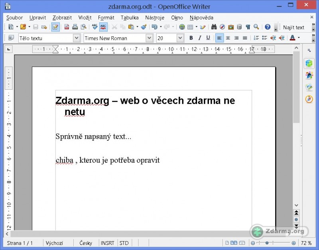Open Soubor menu
319x250 pixels.
(14, 18)
